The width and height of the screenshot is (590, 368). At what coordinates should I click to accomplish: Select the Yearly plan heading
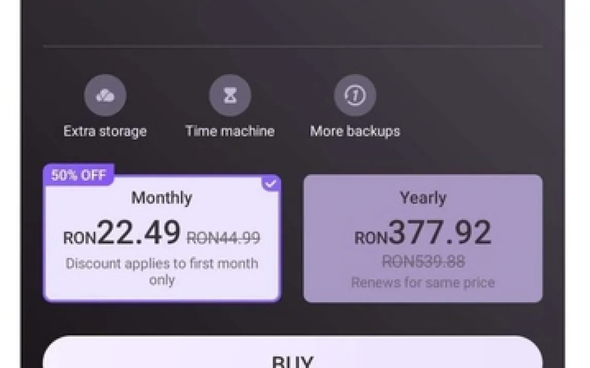423,198
